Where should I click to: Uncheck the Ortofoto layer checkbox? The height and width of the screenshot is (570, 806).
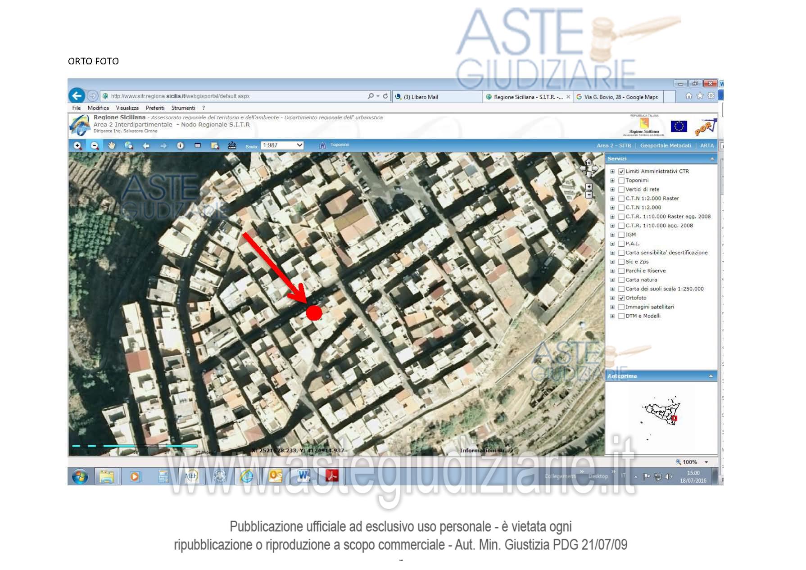621,298
